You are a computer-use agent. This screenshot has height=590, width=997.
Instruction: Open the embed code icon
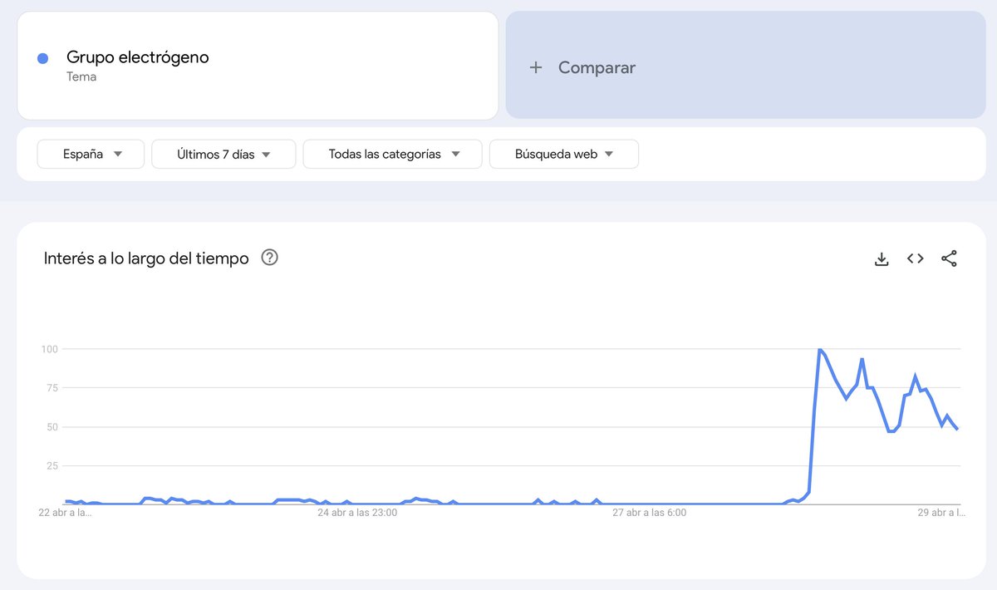[915, 258]
